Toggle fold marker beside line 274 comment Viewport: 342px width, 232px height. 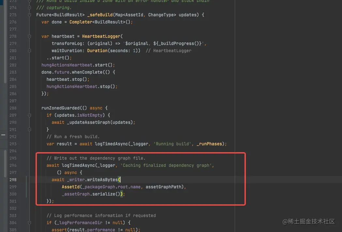29,7
